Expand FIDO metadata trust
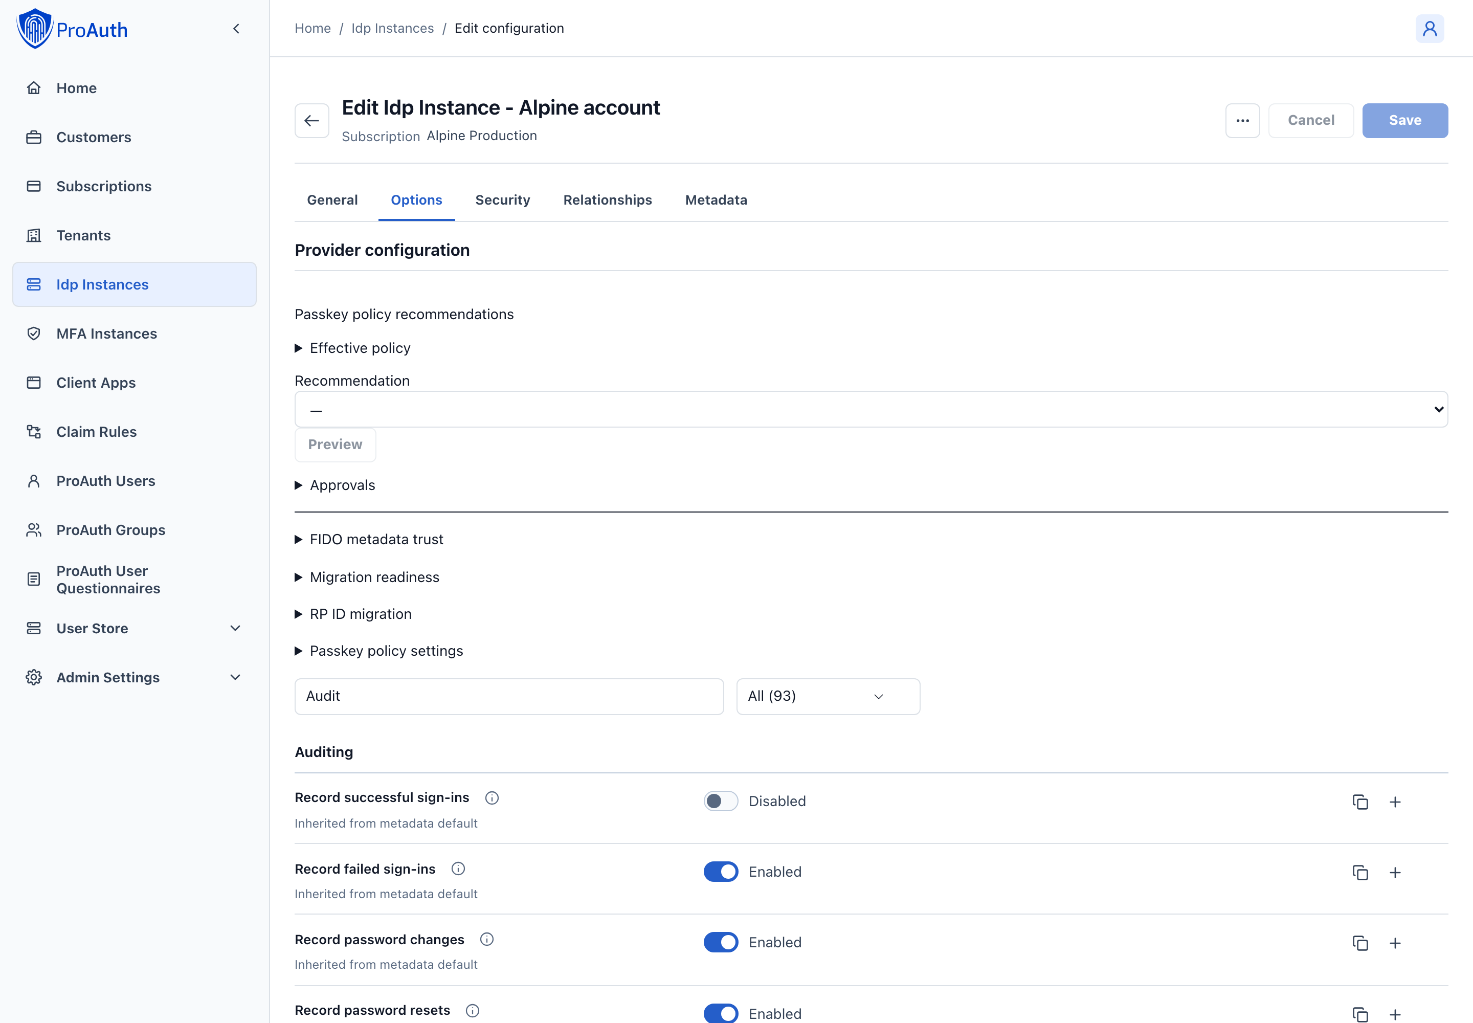 click(x=369, y=540)
